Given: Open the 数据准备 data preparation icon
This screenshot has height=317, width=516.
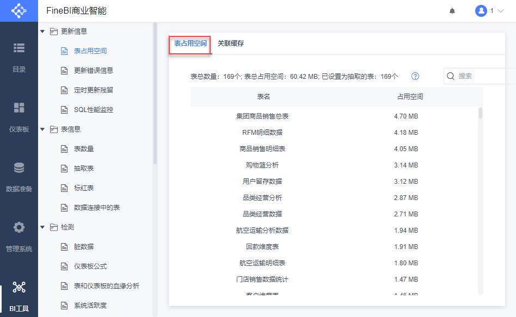Looking at the screenshot, I should pyautogui.click(x=19, y=167).
